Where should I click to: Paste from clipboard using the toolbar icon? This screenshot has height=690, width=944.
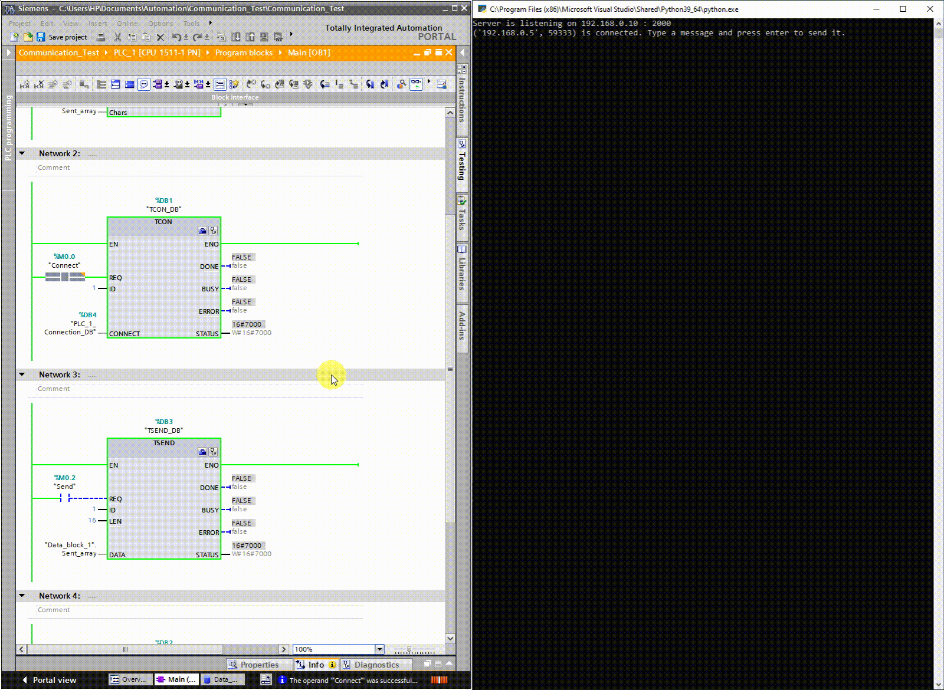[146, 37]
